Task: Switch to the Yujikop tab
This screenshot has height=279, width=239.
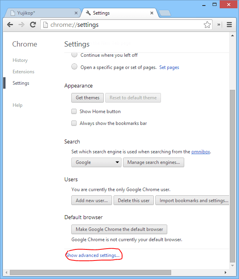Action: coord(43,13)
